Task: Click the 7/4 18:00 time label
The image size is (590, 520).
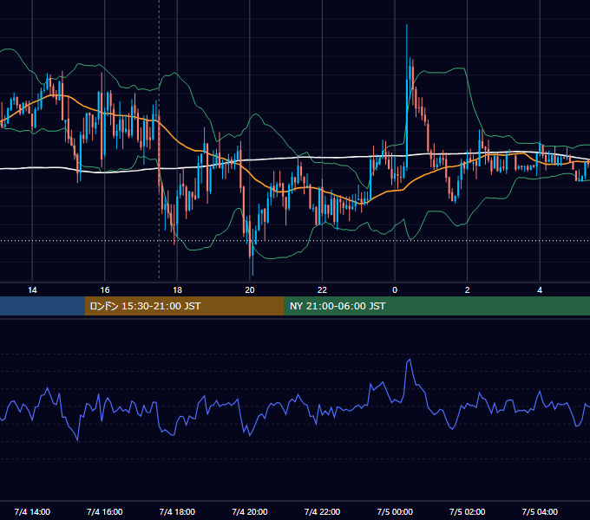Action: pos(177,511)
